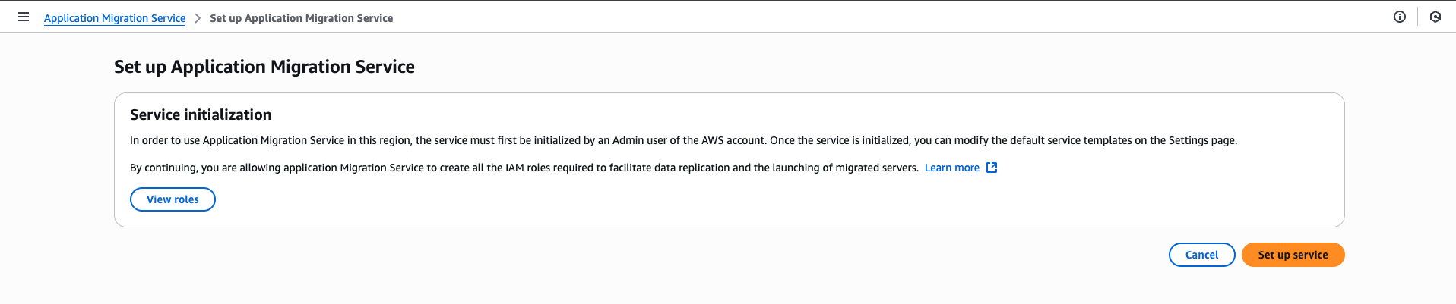The image size is (1456, 304).
Task: Click the divider between top-right icons
Action: point(1417,17)
